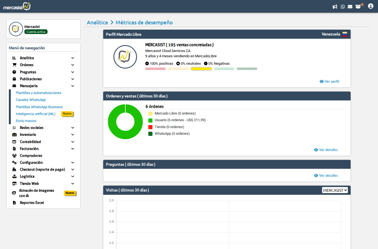
Task: Open the user account profile icon
Action: coord(371,6)
